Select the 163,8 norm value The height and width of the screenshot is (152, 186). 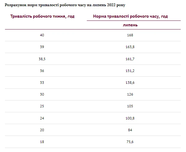coord(130,47)
